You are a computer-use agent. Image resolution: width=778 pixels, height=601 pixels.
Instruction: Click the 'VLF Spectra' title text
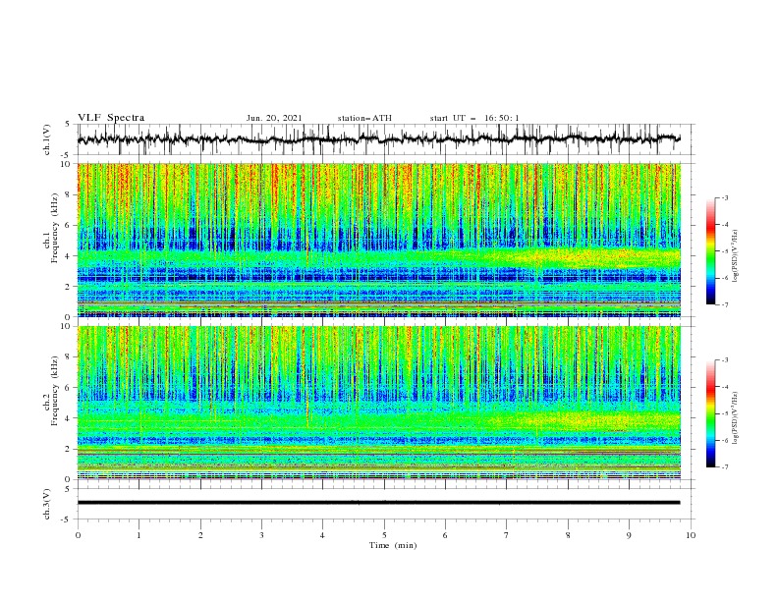(111, 118)
